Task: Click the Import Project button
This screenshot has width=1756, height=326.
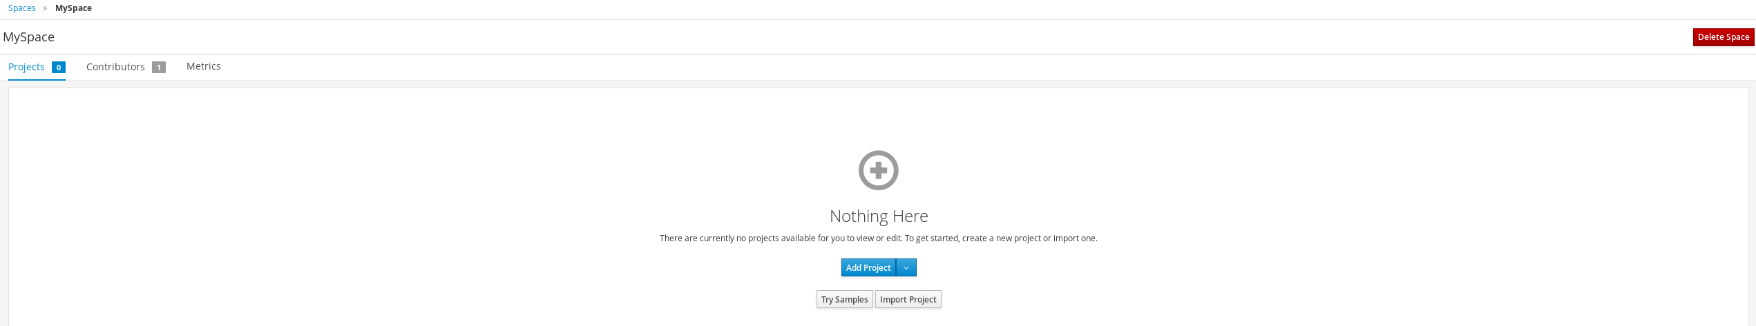Action: click(908, 299)
